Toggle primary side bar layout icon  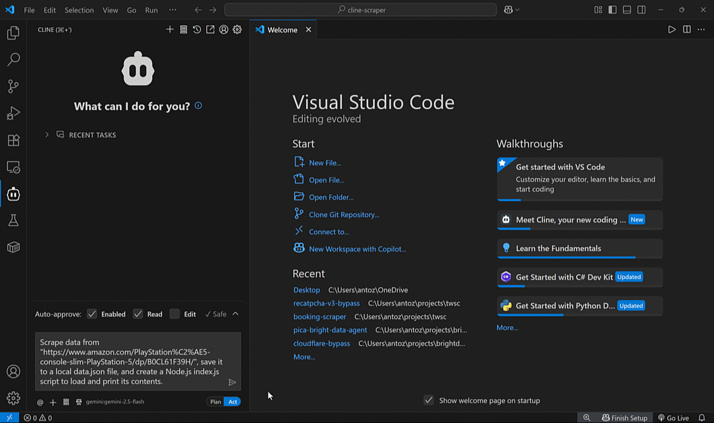612,9
